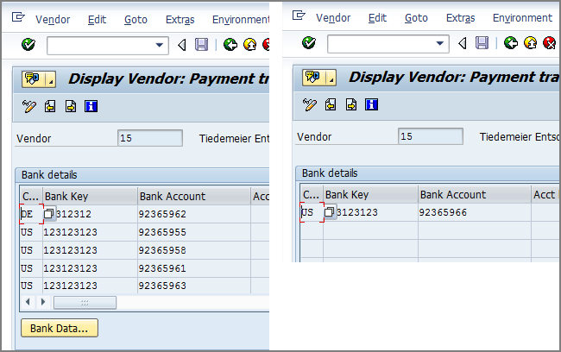This screenshot has width=561, height=352.
Task: Click Display/Change pencil icon in right window
Action: (x=310, y=104)
